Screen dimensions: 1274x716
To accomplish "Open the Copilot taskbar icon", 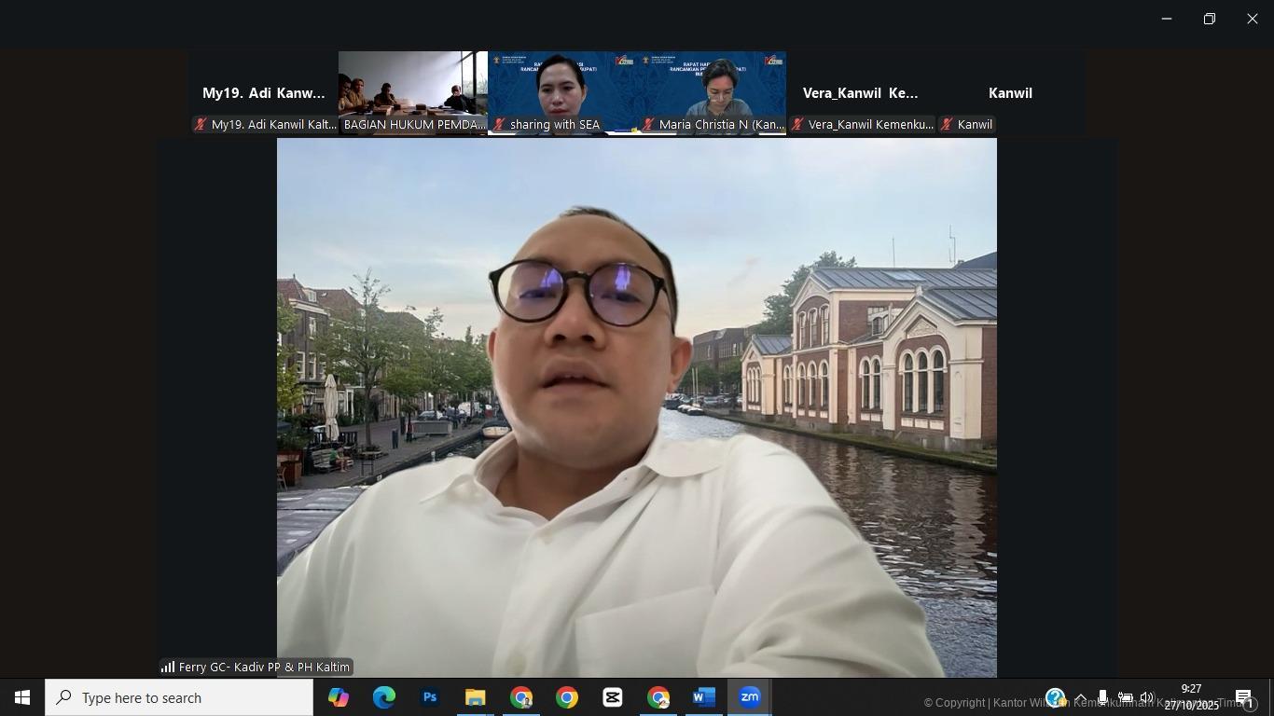I will [x=338, y=697].
